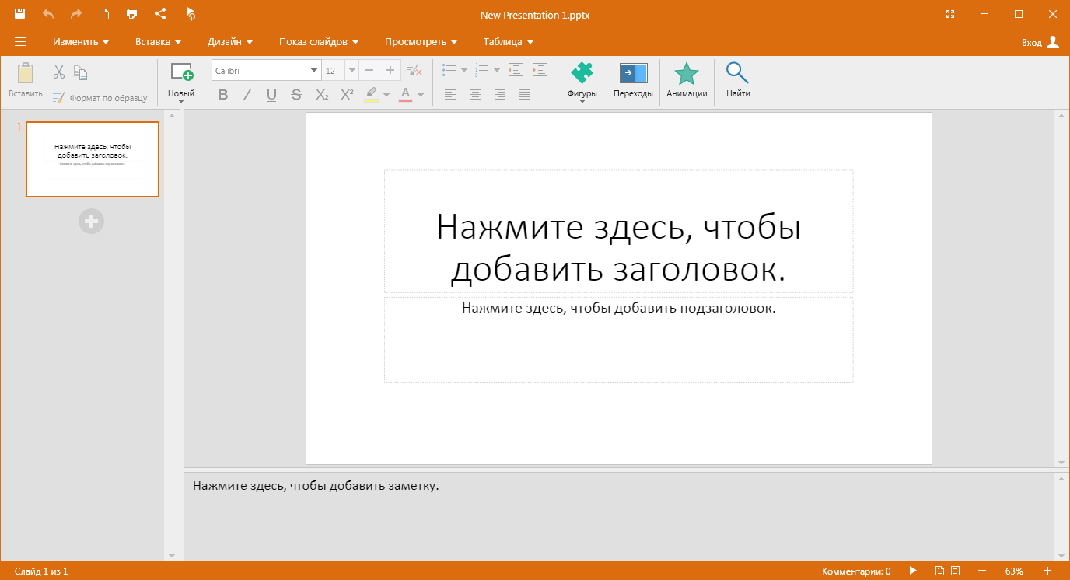Viewport: 1070px width, 580px height.
Task: Open the Вставка menu
Action: point(158,42)
